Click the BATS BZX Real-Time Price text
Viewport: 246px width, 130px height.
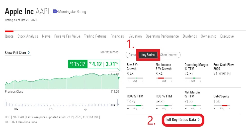pyautogui.click(x=21, y=122)
